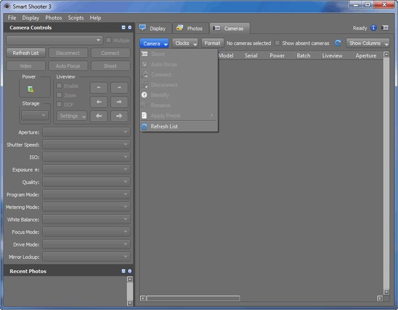Open the Show Columns dropdown
This screenshot has height=310, width=398.
tap(368, 44)
